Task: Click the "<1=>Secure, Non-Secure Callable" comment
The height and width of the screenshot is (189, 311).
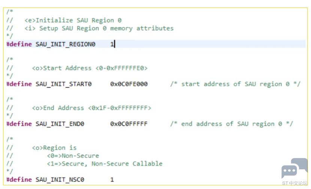Action: [105, 164]
